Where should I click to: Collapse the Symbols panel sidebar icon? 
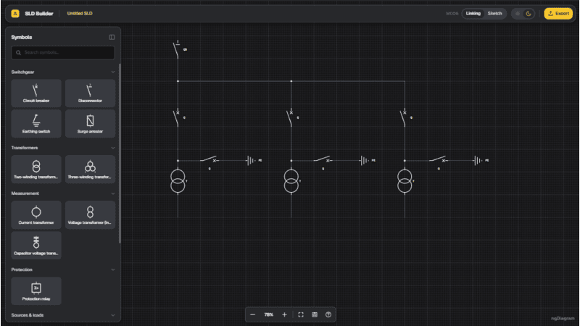112,38
